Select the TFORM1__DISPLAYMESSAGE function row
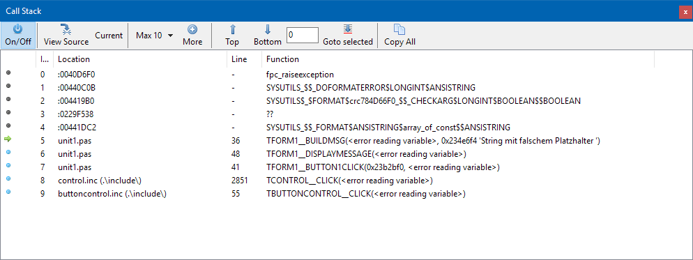Image resolution: width=693 pixels, height=260 pixels. pos(346,154)
